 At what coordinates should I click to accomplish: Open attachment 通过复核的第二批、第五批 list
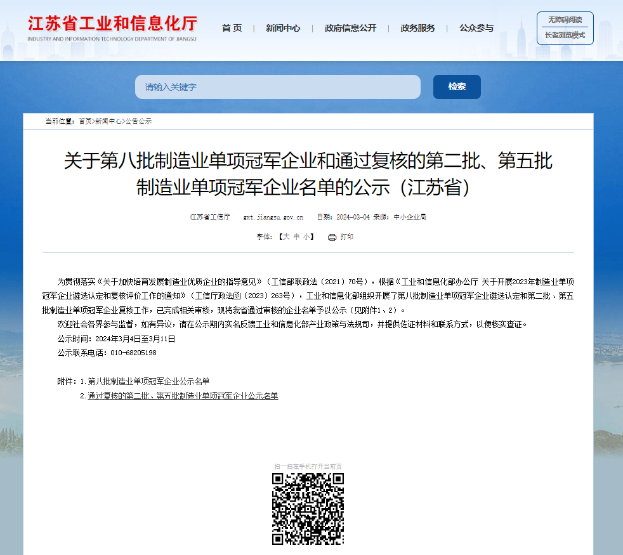[x=183, y=396]
